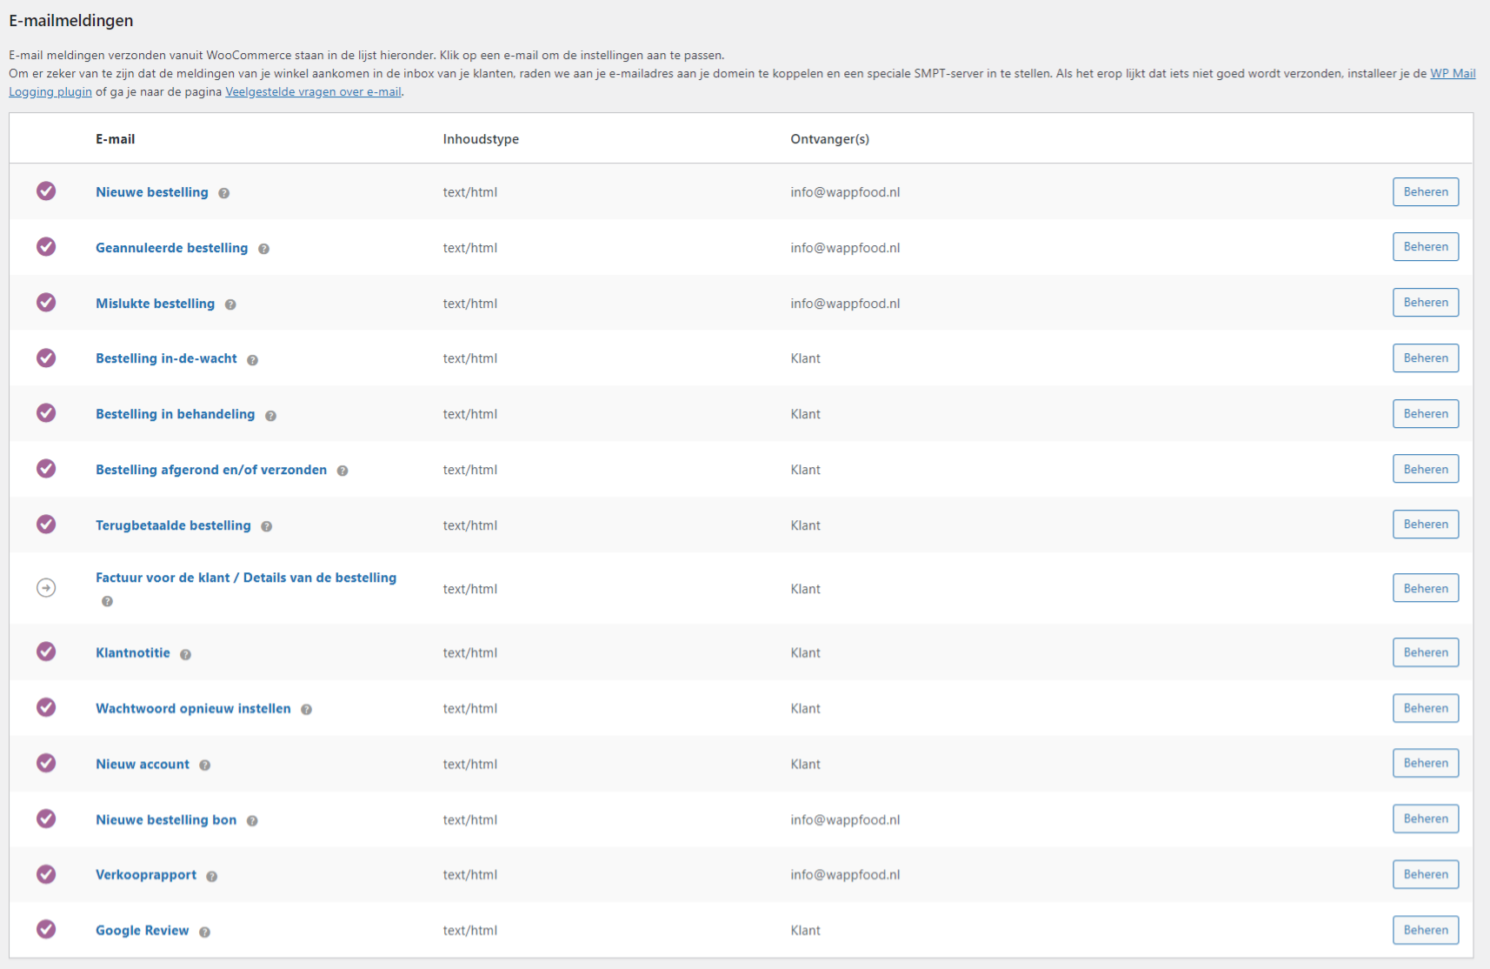The width and height of the screenshot is (1490, 969).
Task: Click enabled checkmark for Wachtwoord opnieuw instellen
Action: coord(46,707)
